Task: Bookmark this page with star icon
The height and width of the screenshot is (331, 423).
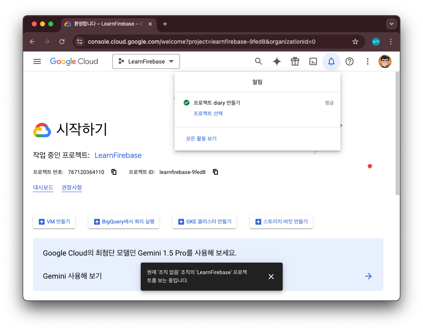Action: (355, 42)
